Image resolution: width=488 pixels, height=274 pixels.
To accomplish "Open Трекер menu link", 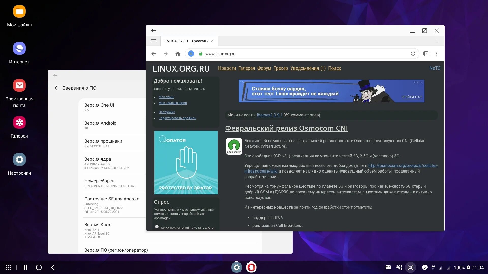I will point(281,68).
